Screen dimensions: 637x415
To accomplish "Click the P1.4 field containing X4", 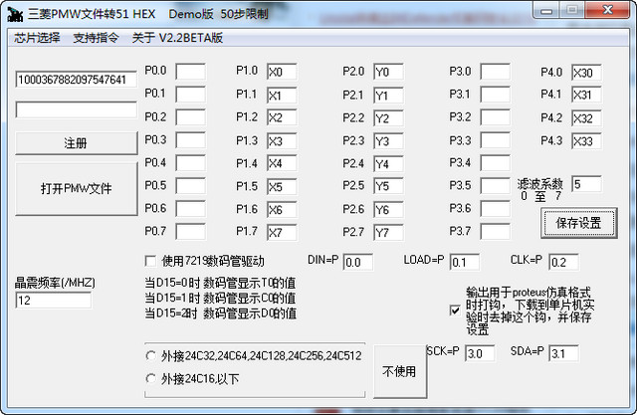I will pyautogui.click(x=282, y=163).
